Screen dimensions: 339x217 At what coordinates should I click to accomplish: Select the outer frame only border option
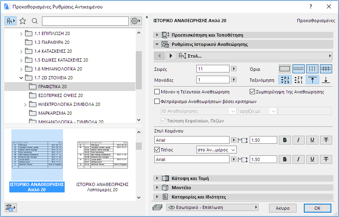pyautogui.click(x=285, y=69)
